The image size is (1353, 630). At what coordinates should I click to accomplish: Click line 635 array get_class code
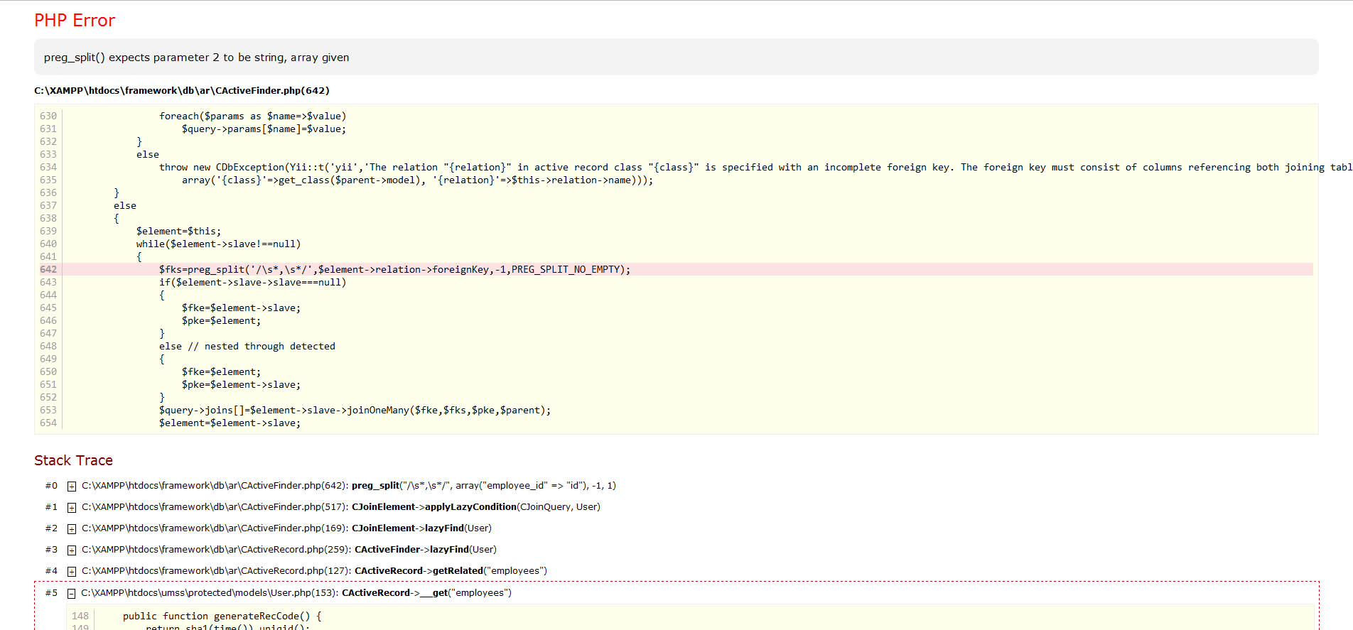click(417, 180)
